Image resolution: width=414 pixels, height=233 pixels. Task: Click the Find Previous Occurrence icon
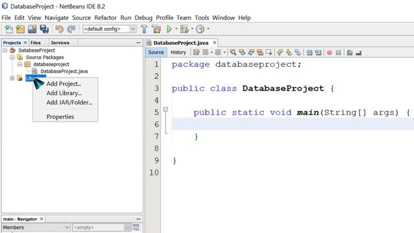click(242, 52)
